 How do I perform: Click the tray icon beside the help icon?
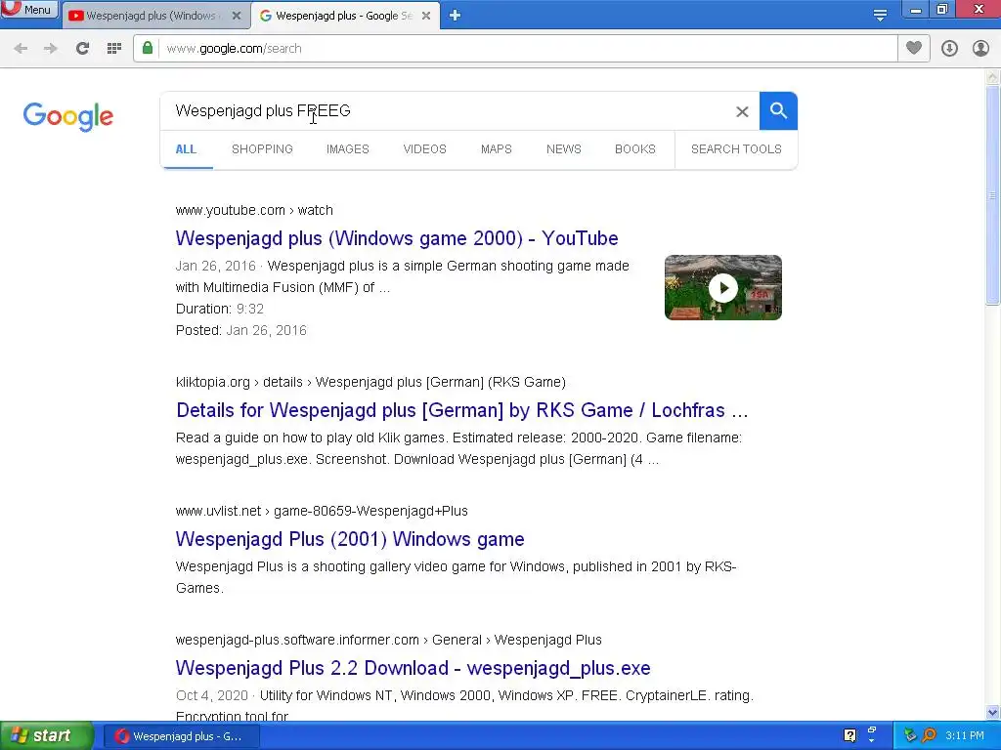(871, 732)
